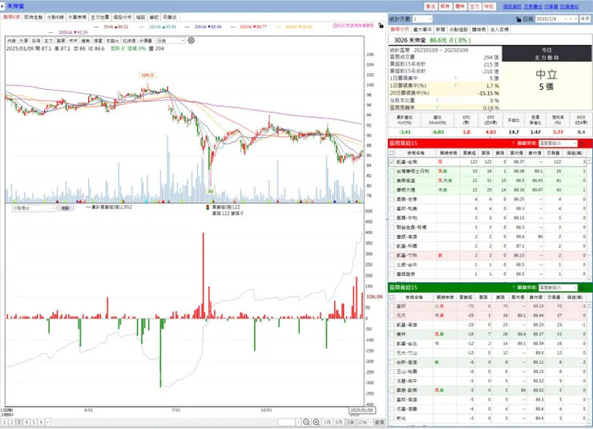
Task: Open the 日線 period dropdown
Action: (x=171, y=40)
